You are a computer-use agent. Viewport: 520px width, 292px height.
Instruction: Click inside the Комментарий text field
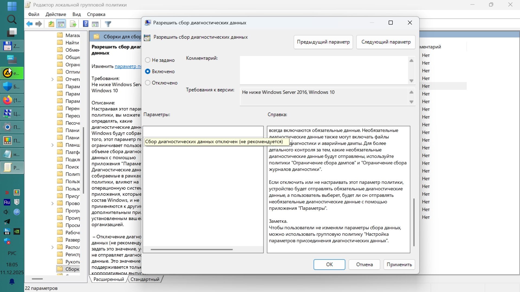[324, 70]
